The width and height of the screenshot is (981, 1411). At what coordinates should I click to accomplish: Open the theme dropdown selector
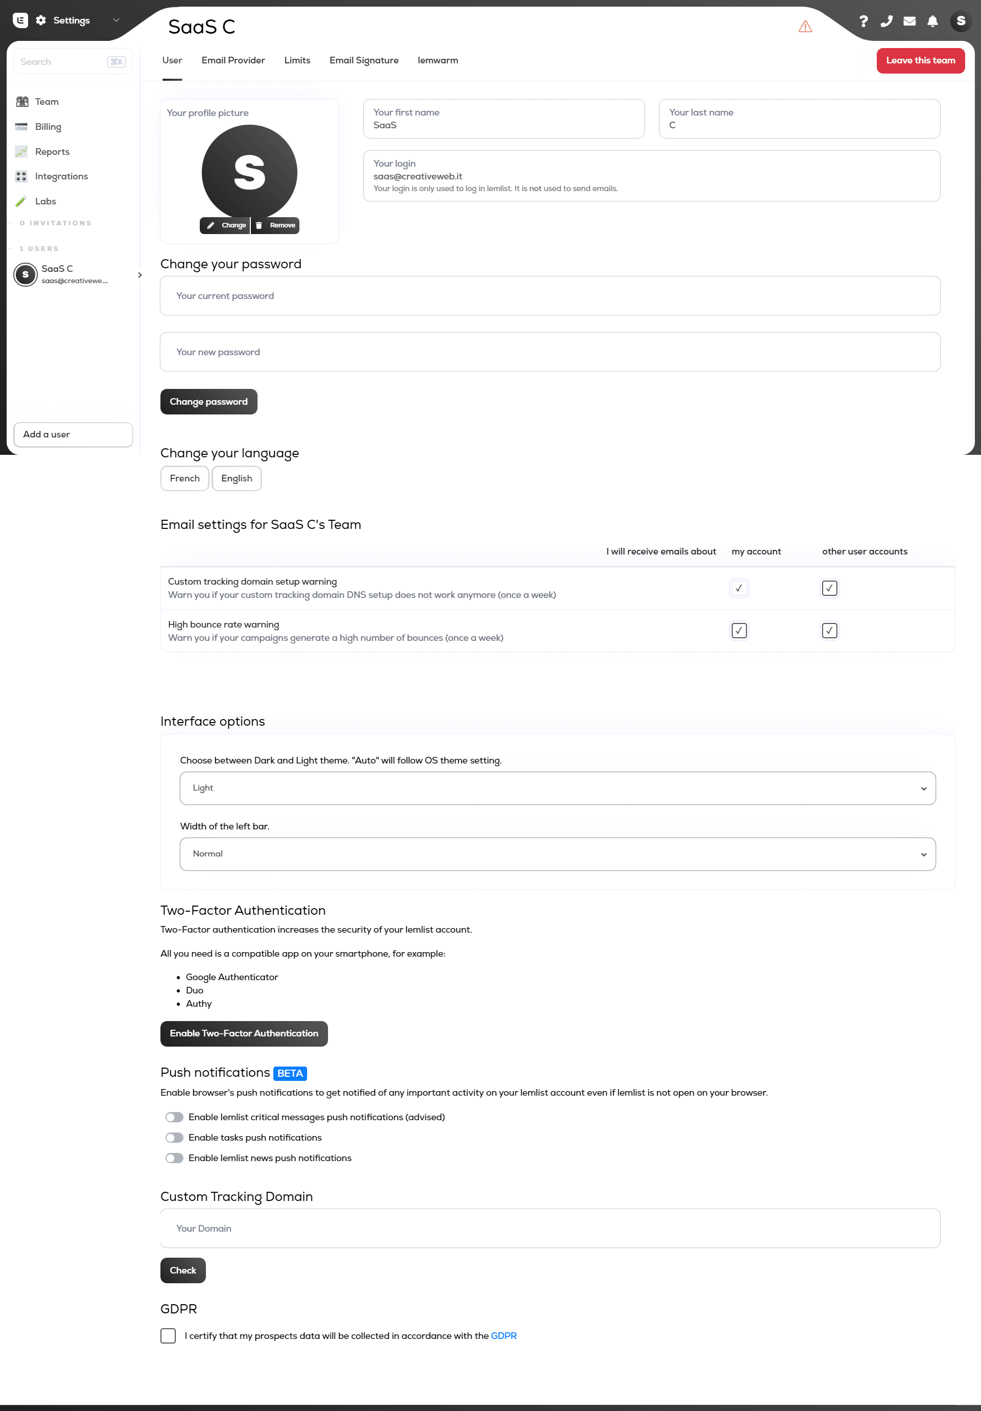coord(557,788)
